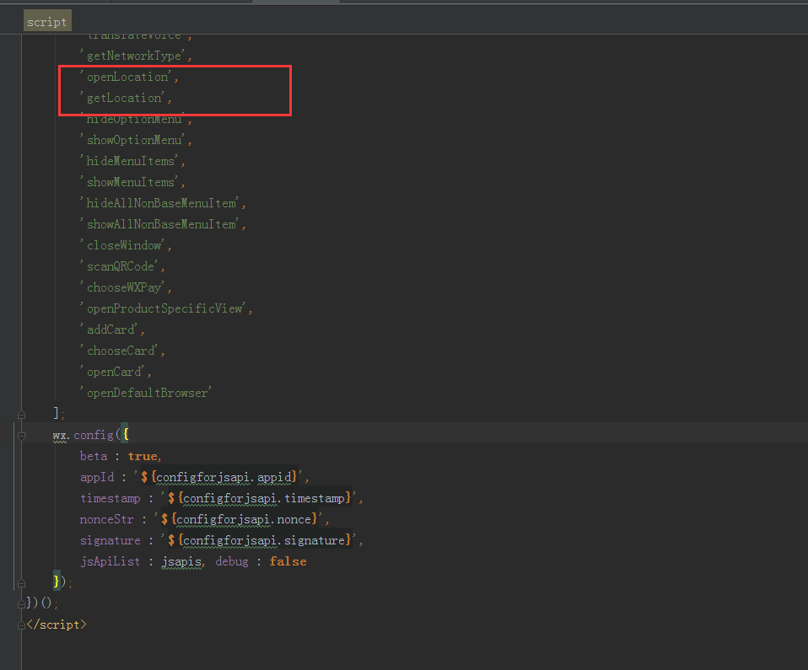Click the configforjsapi.appid expression
This screenshot has width=808, height=670.
click(224, 477)
